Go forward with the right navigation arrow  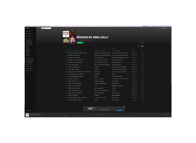tap(40, 28)
